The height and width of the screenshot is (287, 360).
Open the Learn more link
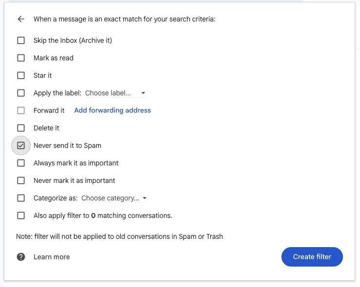52,257
